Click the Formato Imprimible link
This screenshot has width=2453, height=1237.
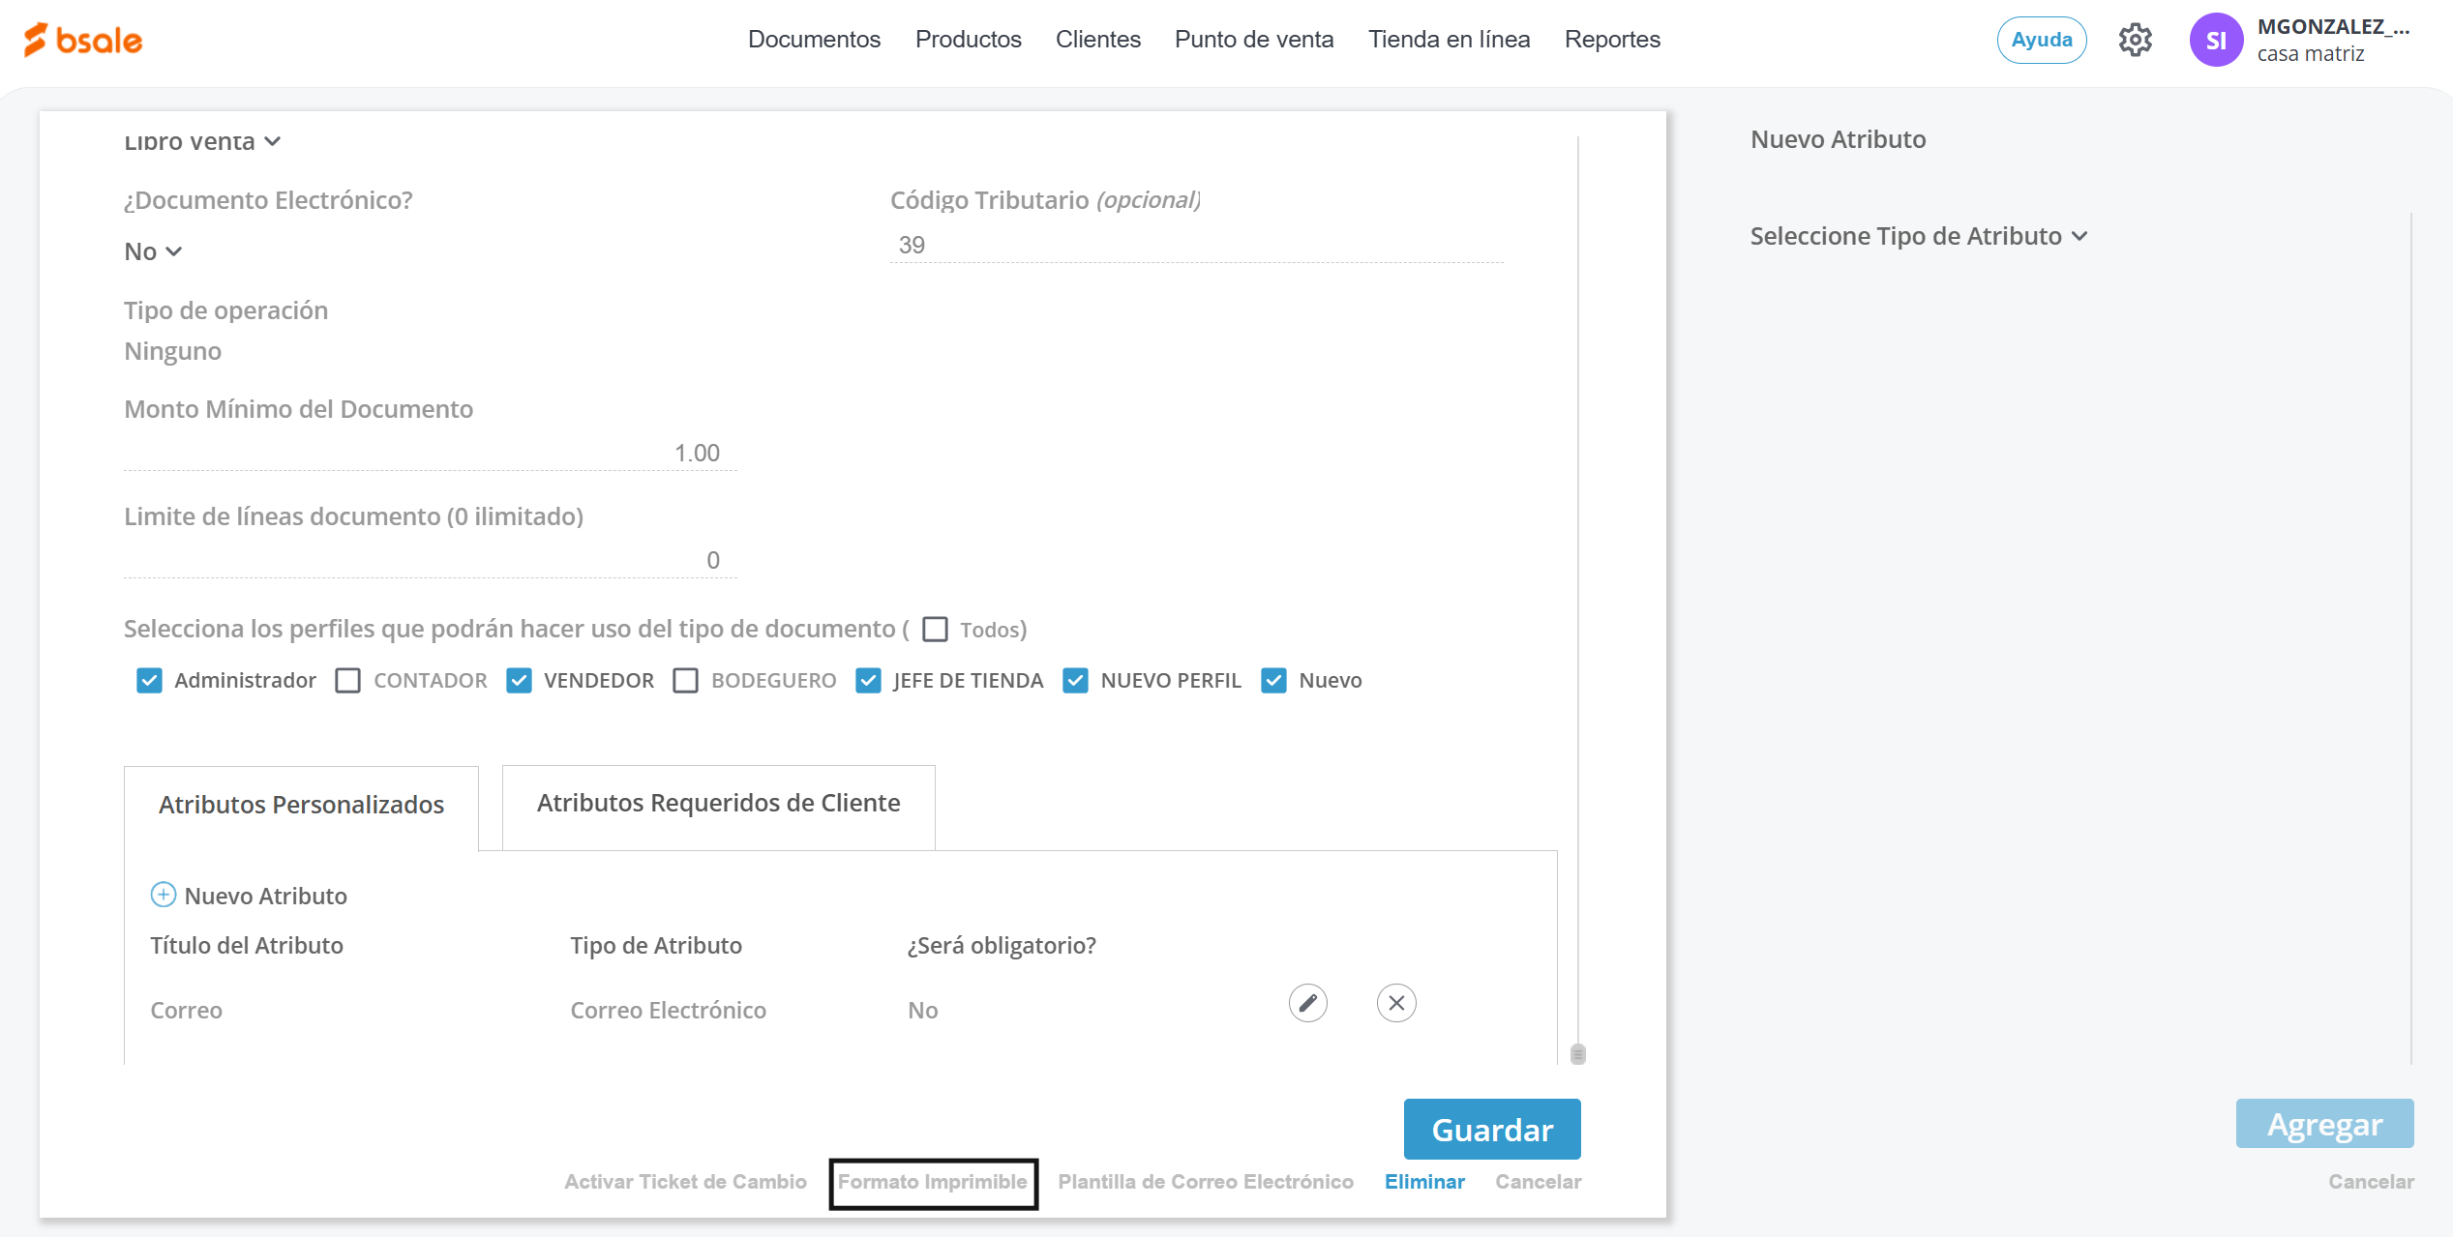coord(932,1182)
